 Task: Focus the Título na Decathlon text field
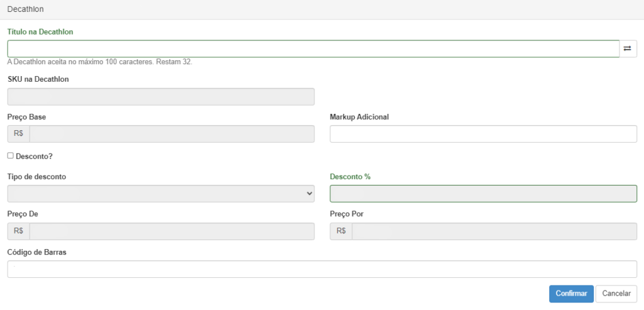point(313,48)
